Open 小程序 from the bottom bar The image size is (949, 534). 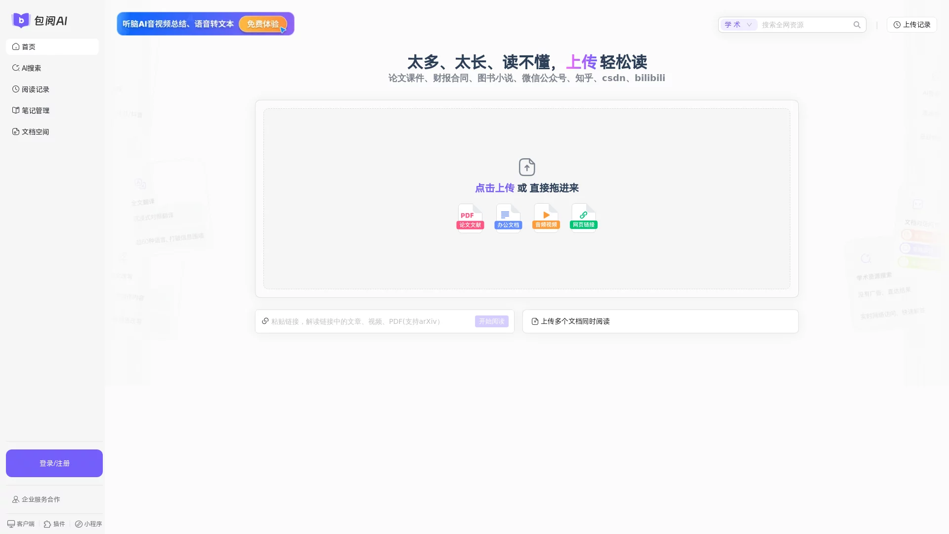point(88,524)
